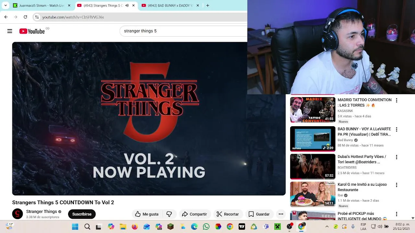Like the video with Me gusta
This screenshot has height=233, width=415.
pos(147,214)
